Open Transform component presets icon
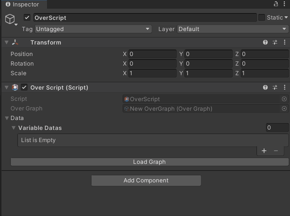The height and width of the screenshot is (216, 290). coord(275,42)
